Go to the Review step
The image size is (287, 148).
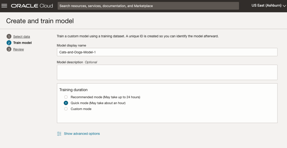click(19, 49)
